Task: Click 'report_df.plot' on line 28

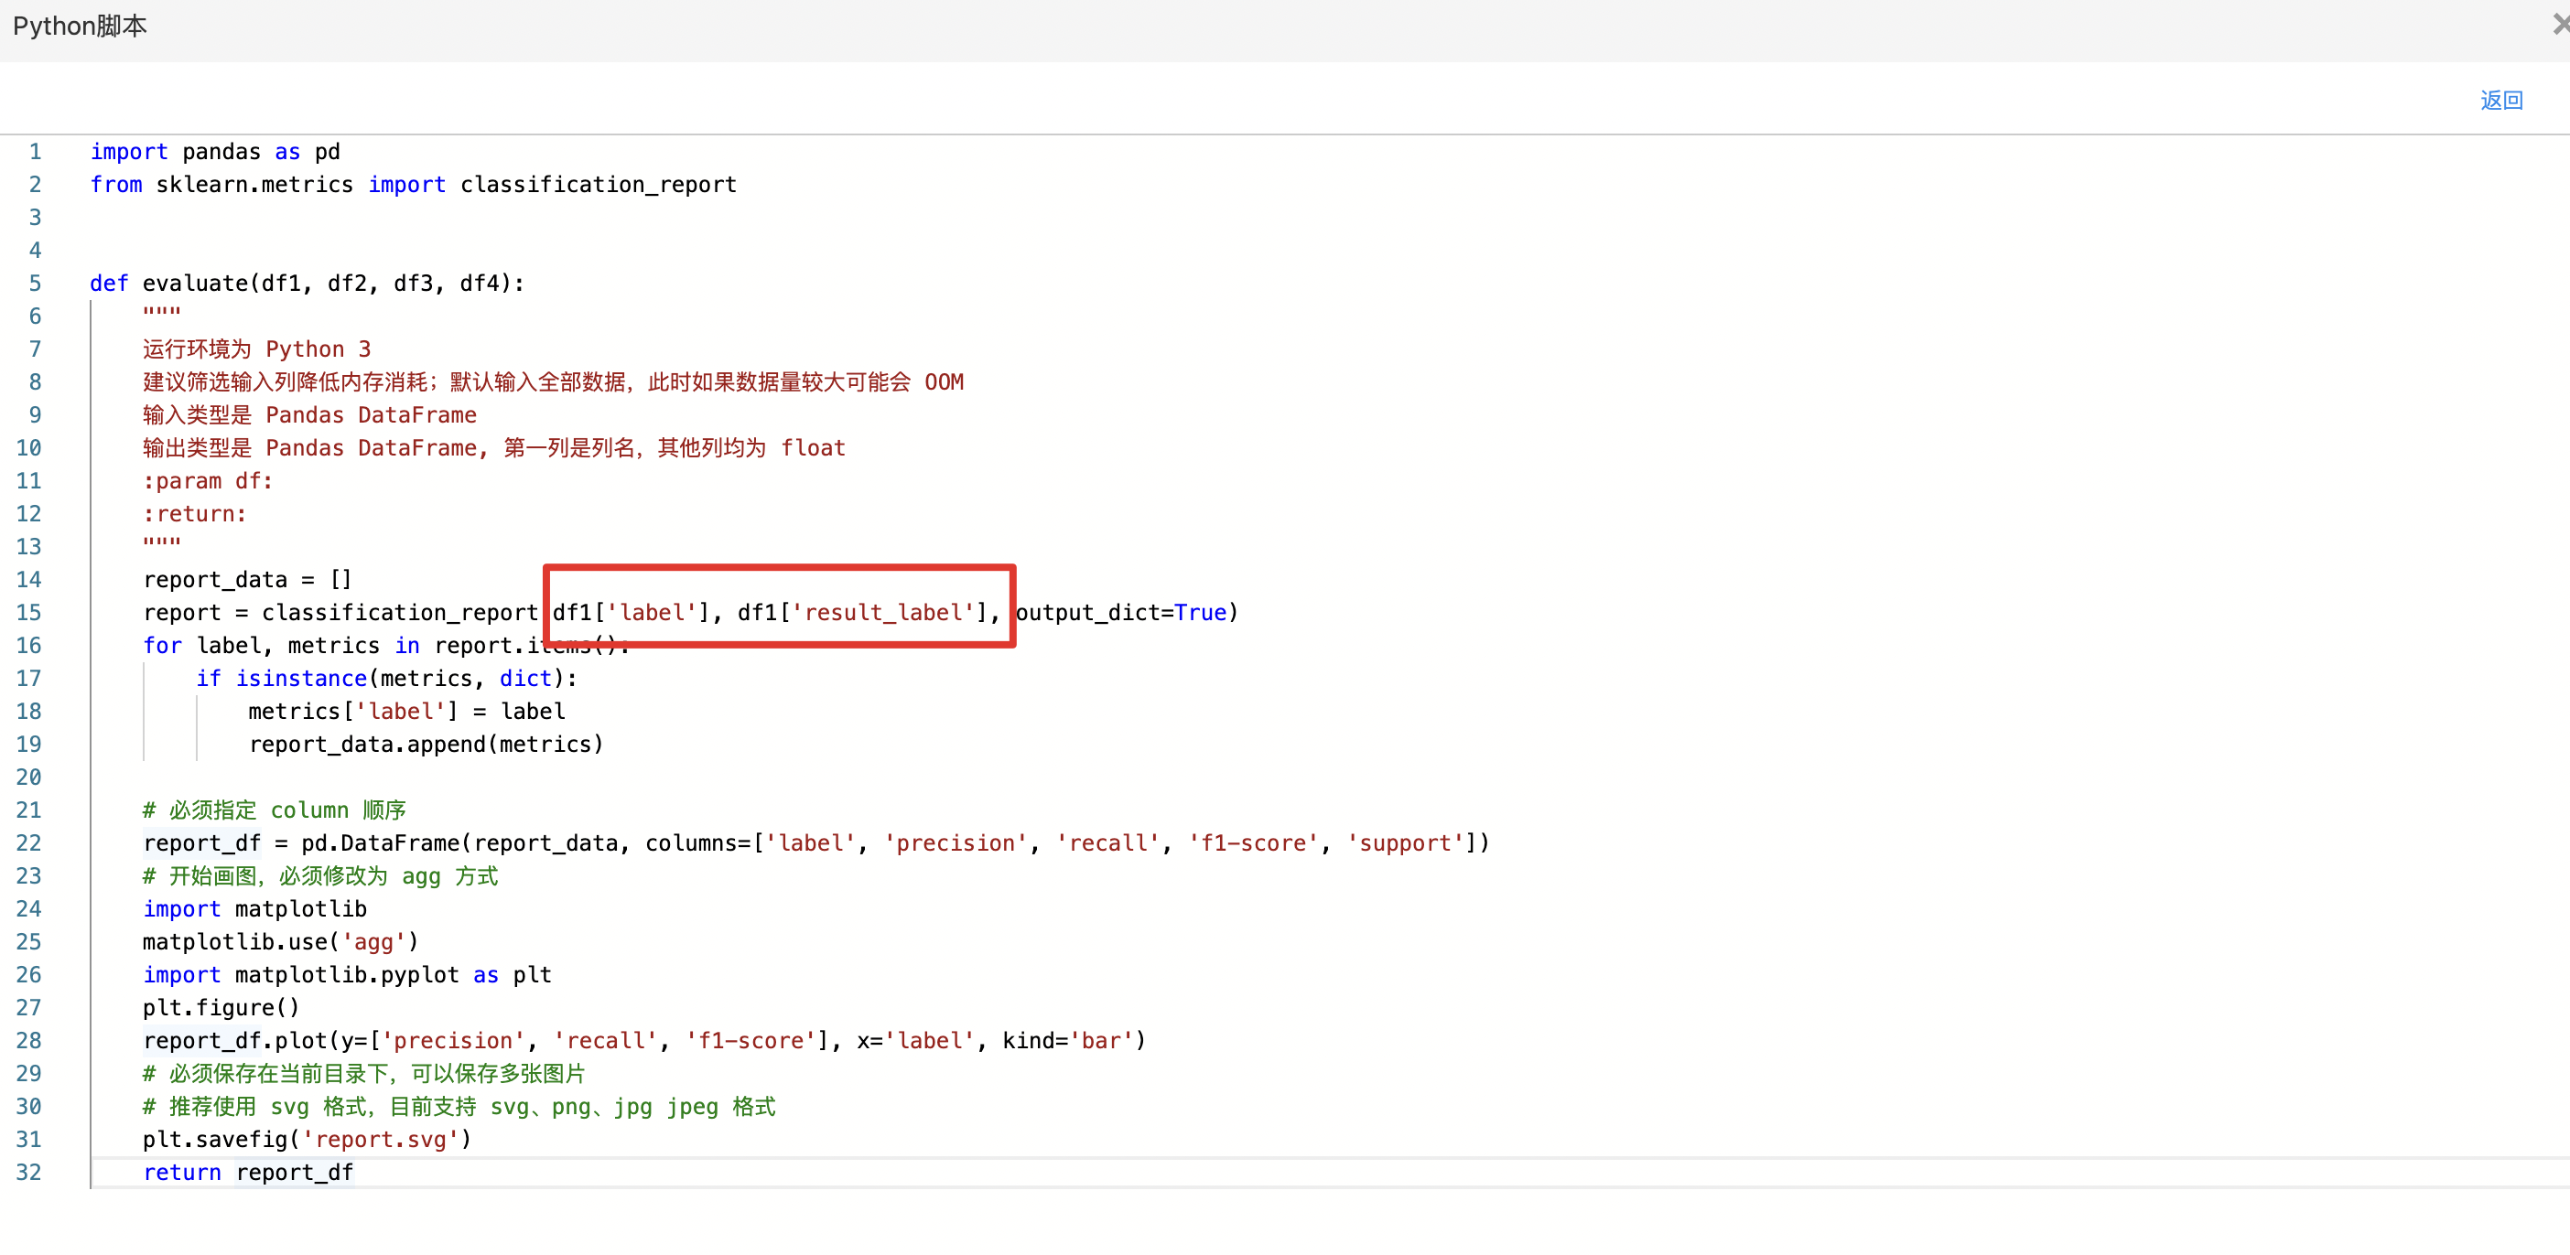Action: 235,1040
